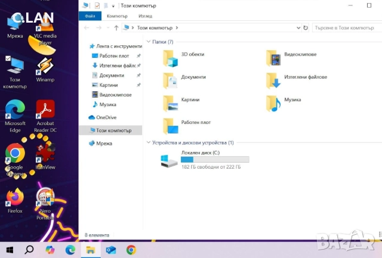
Task: Select Работен плот in the sidebar
Action: [x=110, y=56]
